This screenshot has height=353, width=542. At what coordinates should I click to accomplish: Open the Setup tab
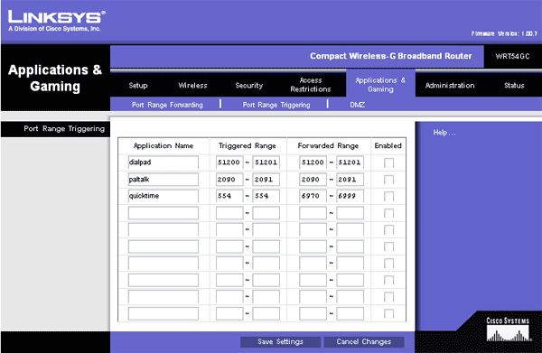click(138, 85)
